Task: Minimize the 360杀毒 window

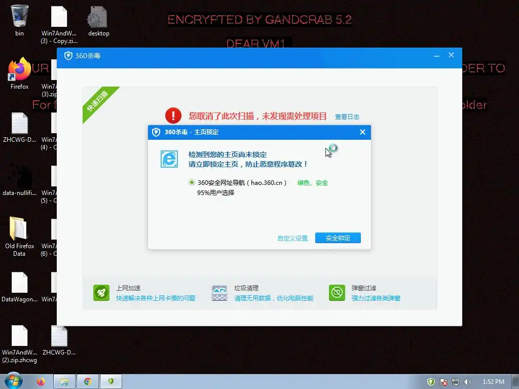Action: coord(436,56)
